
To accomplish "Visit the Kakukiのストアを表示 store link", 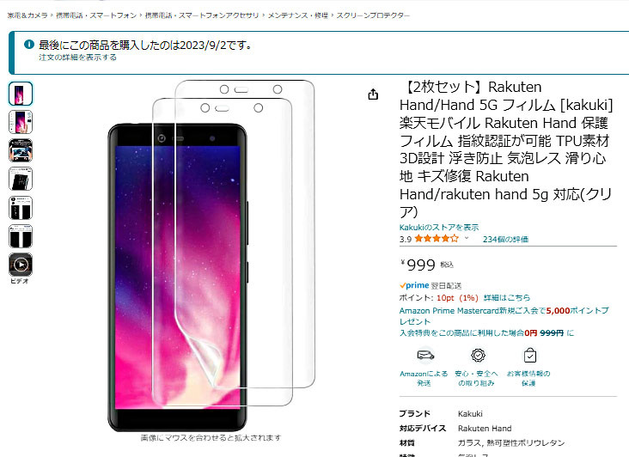I will tap(439, 228).
